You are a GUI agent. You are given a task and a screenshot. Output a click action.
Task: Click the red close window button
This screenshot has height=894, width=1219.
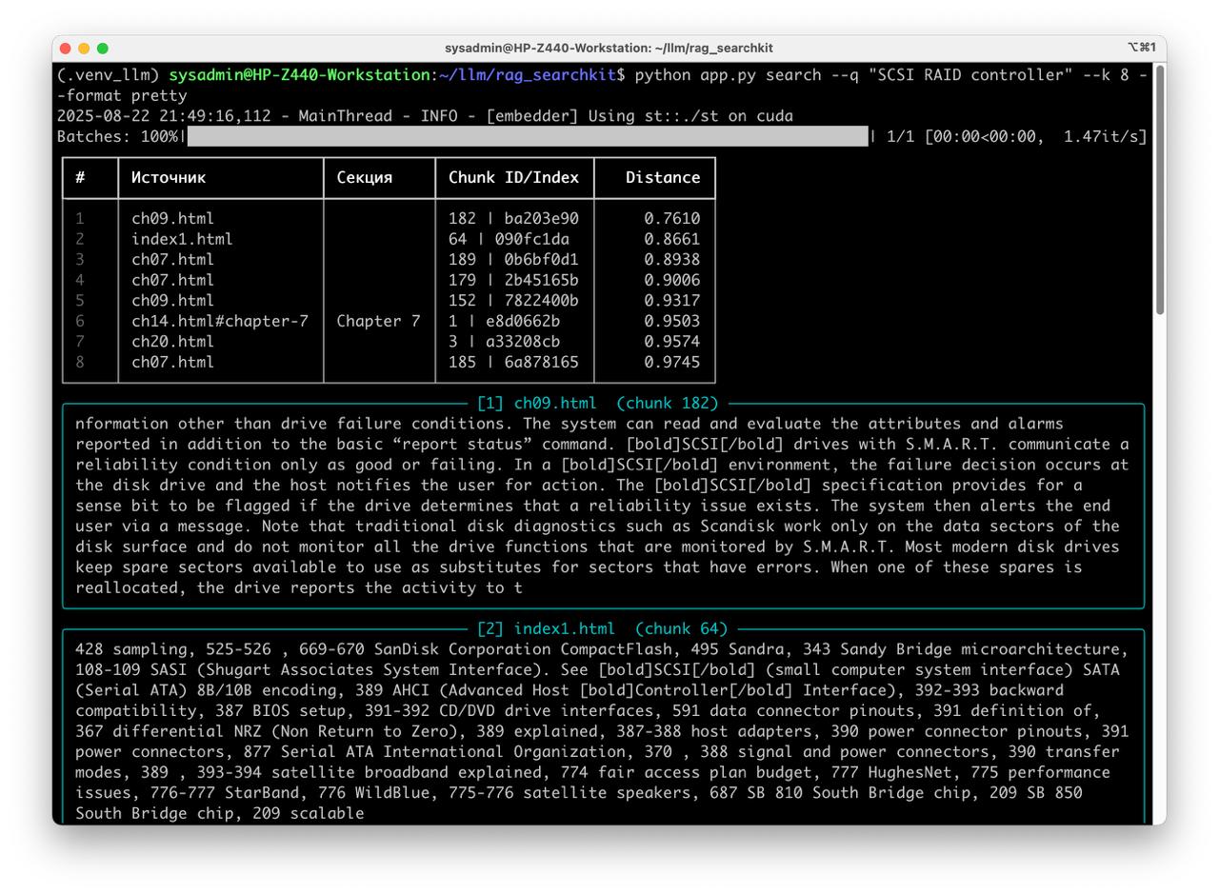pos(65,48)
